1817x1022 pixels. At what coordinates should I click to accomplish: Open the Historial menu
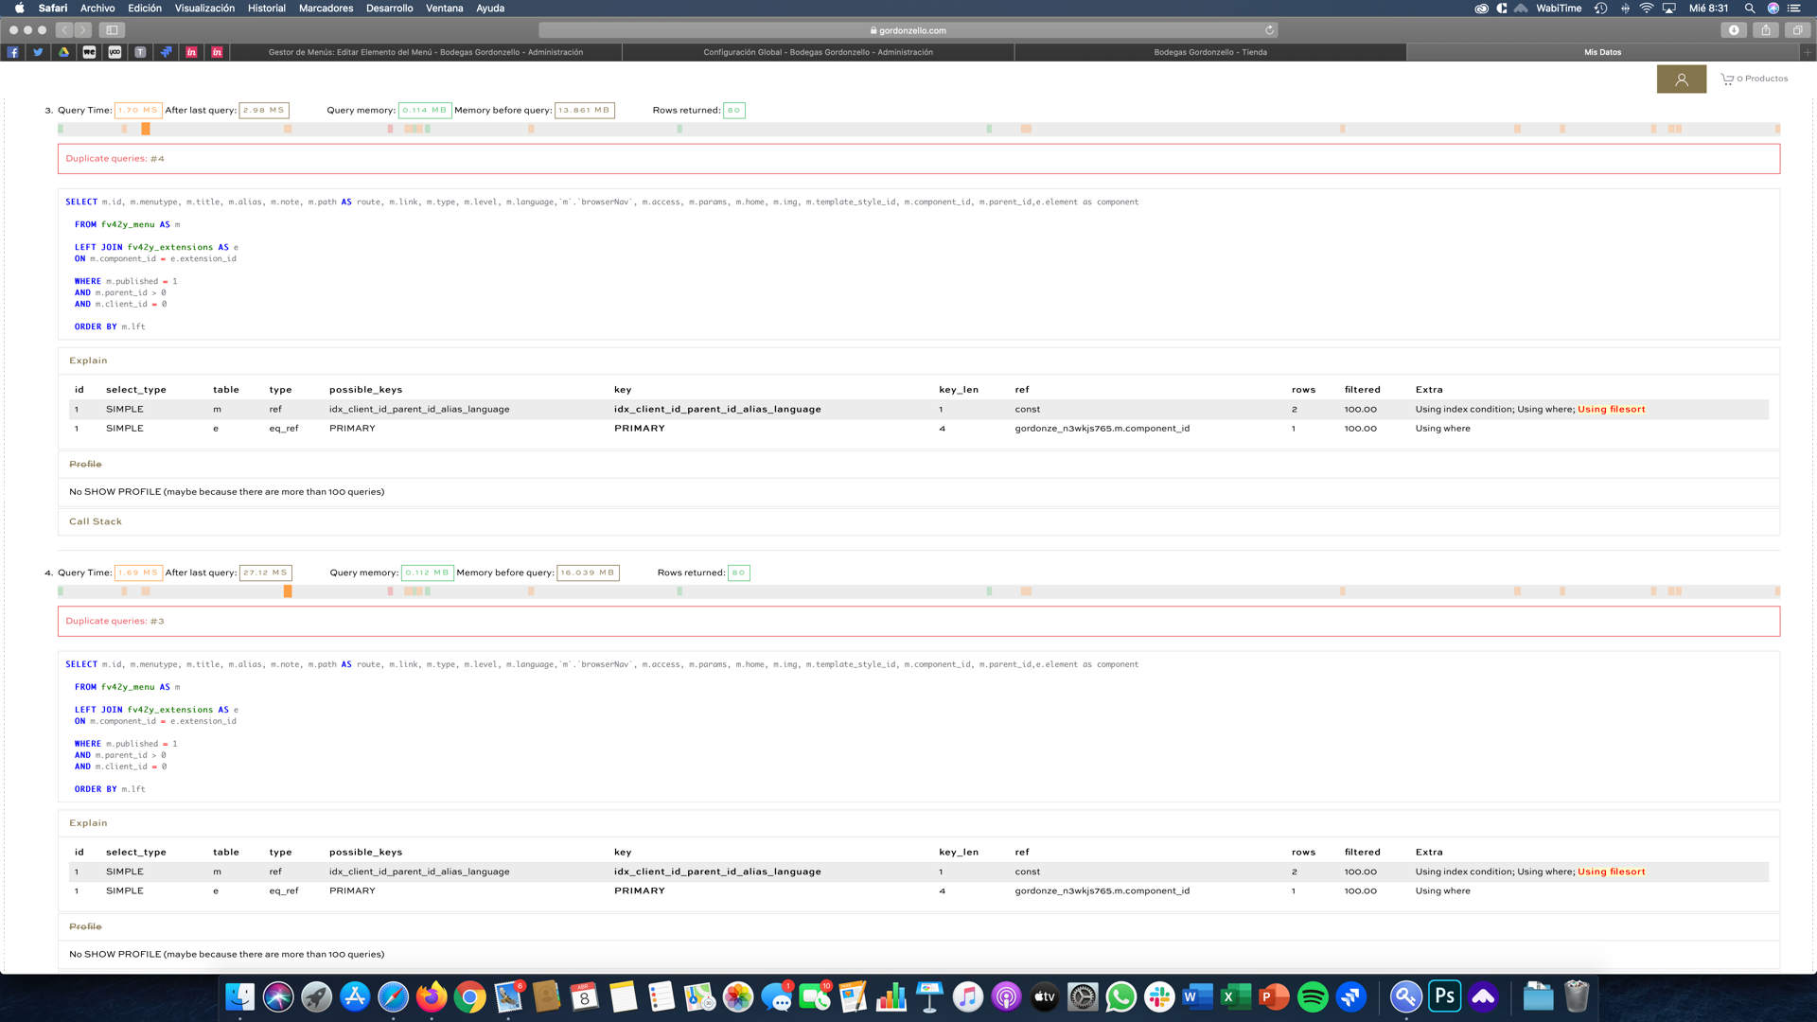point(266,8)
